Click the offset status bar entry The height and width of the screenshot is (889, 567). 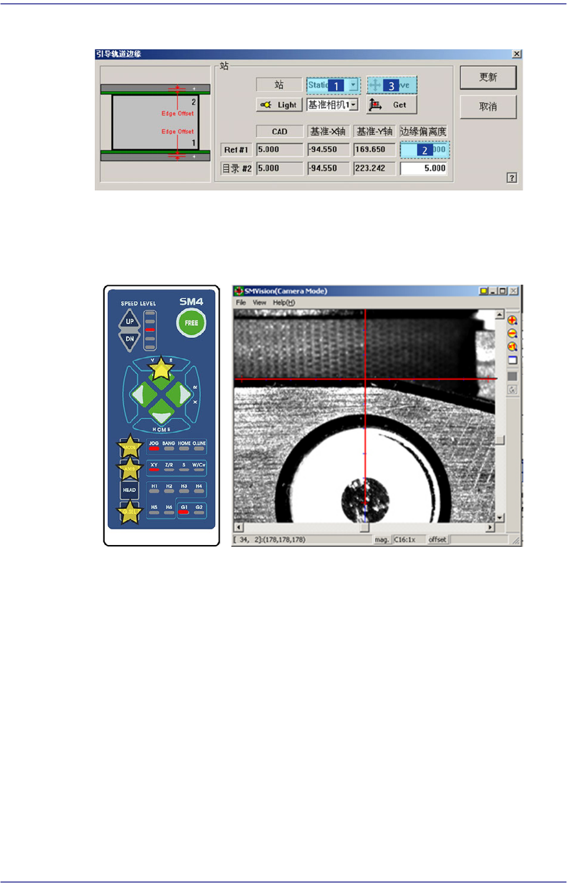(x=437, y=539)
